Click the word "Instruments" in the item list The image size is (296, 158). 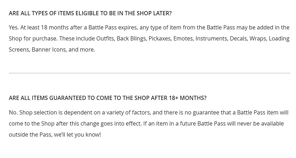point(211,38)
